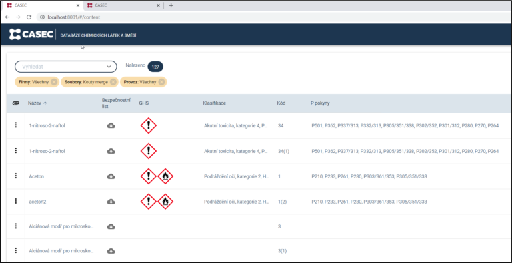This screenshot has width=512, height=263.
Task: Click flame pictogram in aceton2 row
Action: click(x=165, y=202)
